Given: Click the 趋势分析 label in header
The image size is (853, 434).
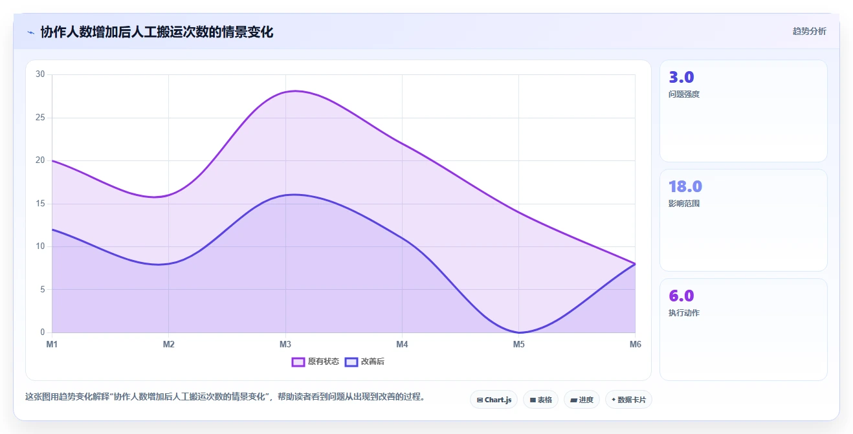Looking at the screenshot, I should (x=809, y=31).
